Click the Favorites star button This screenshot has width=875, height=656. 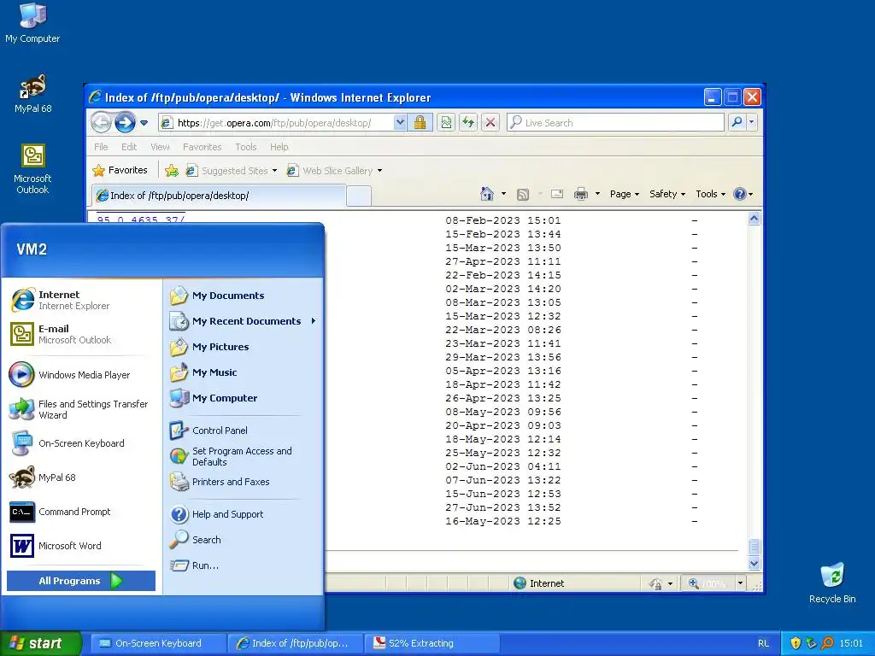120,170
